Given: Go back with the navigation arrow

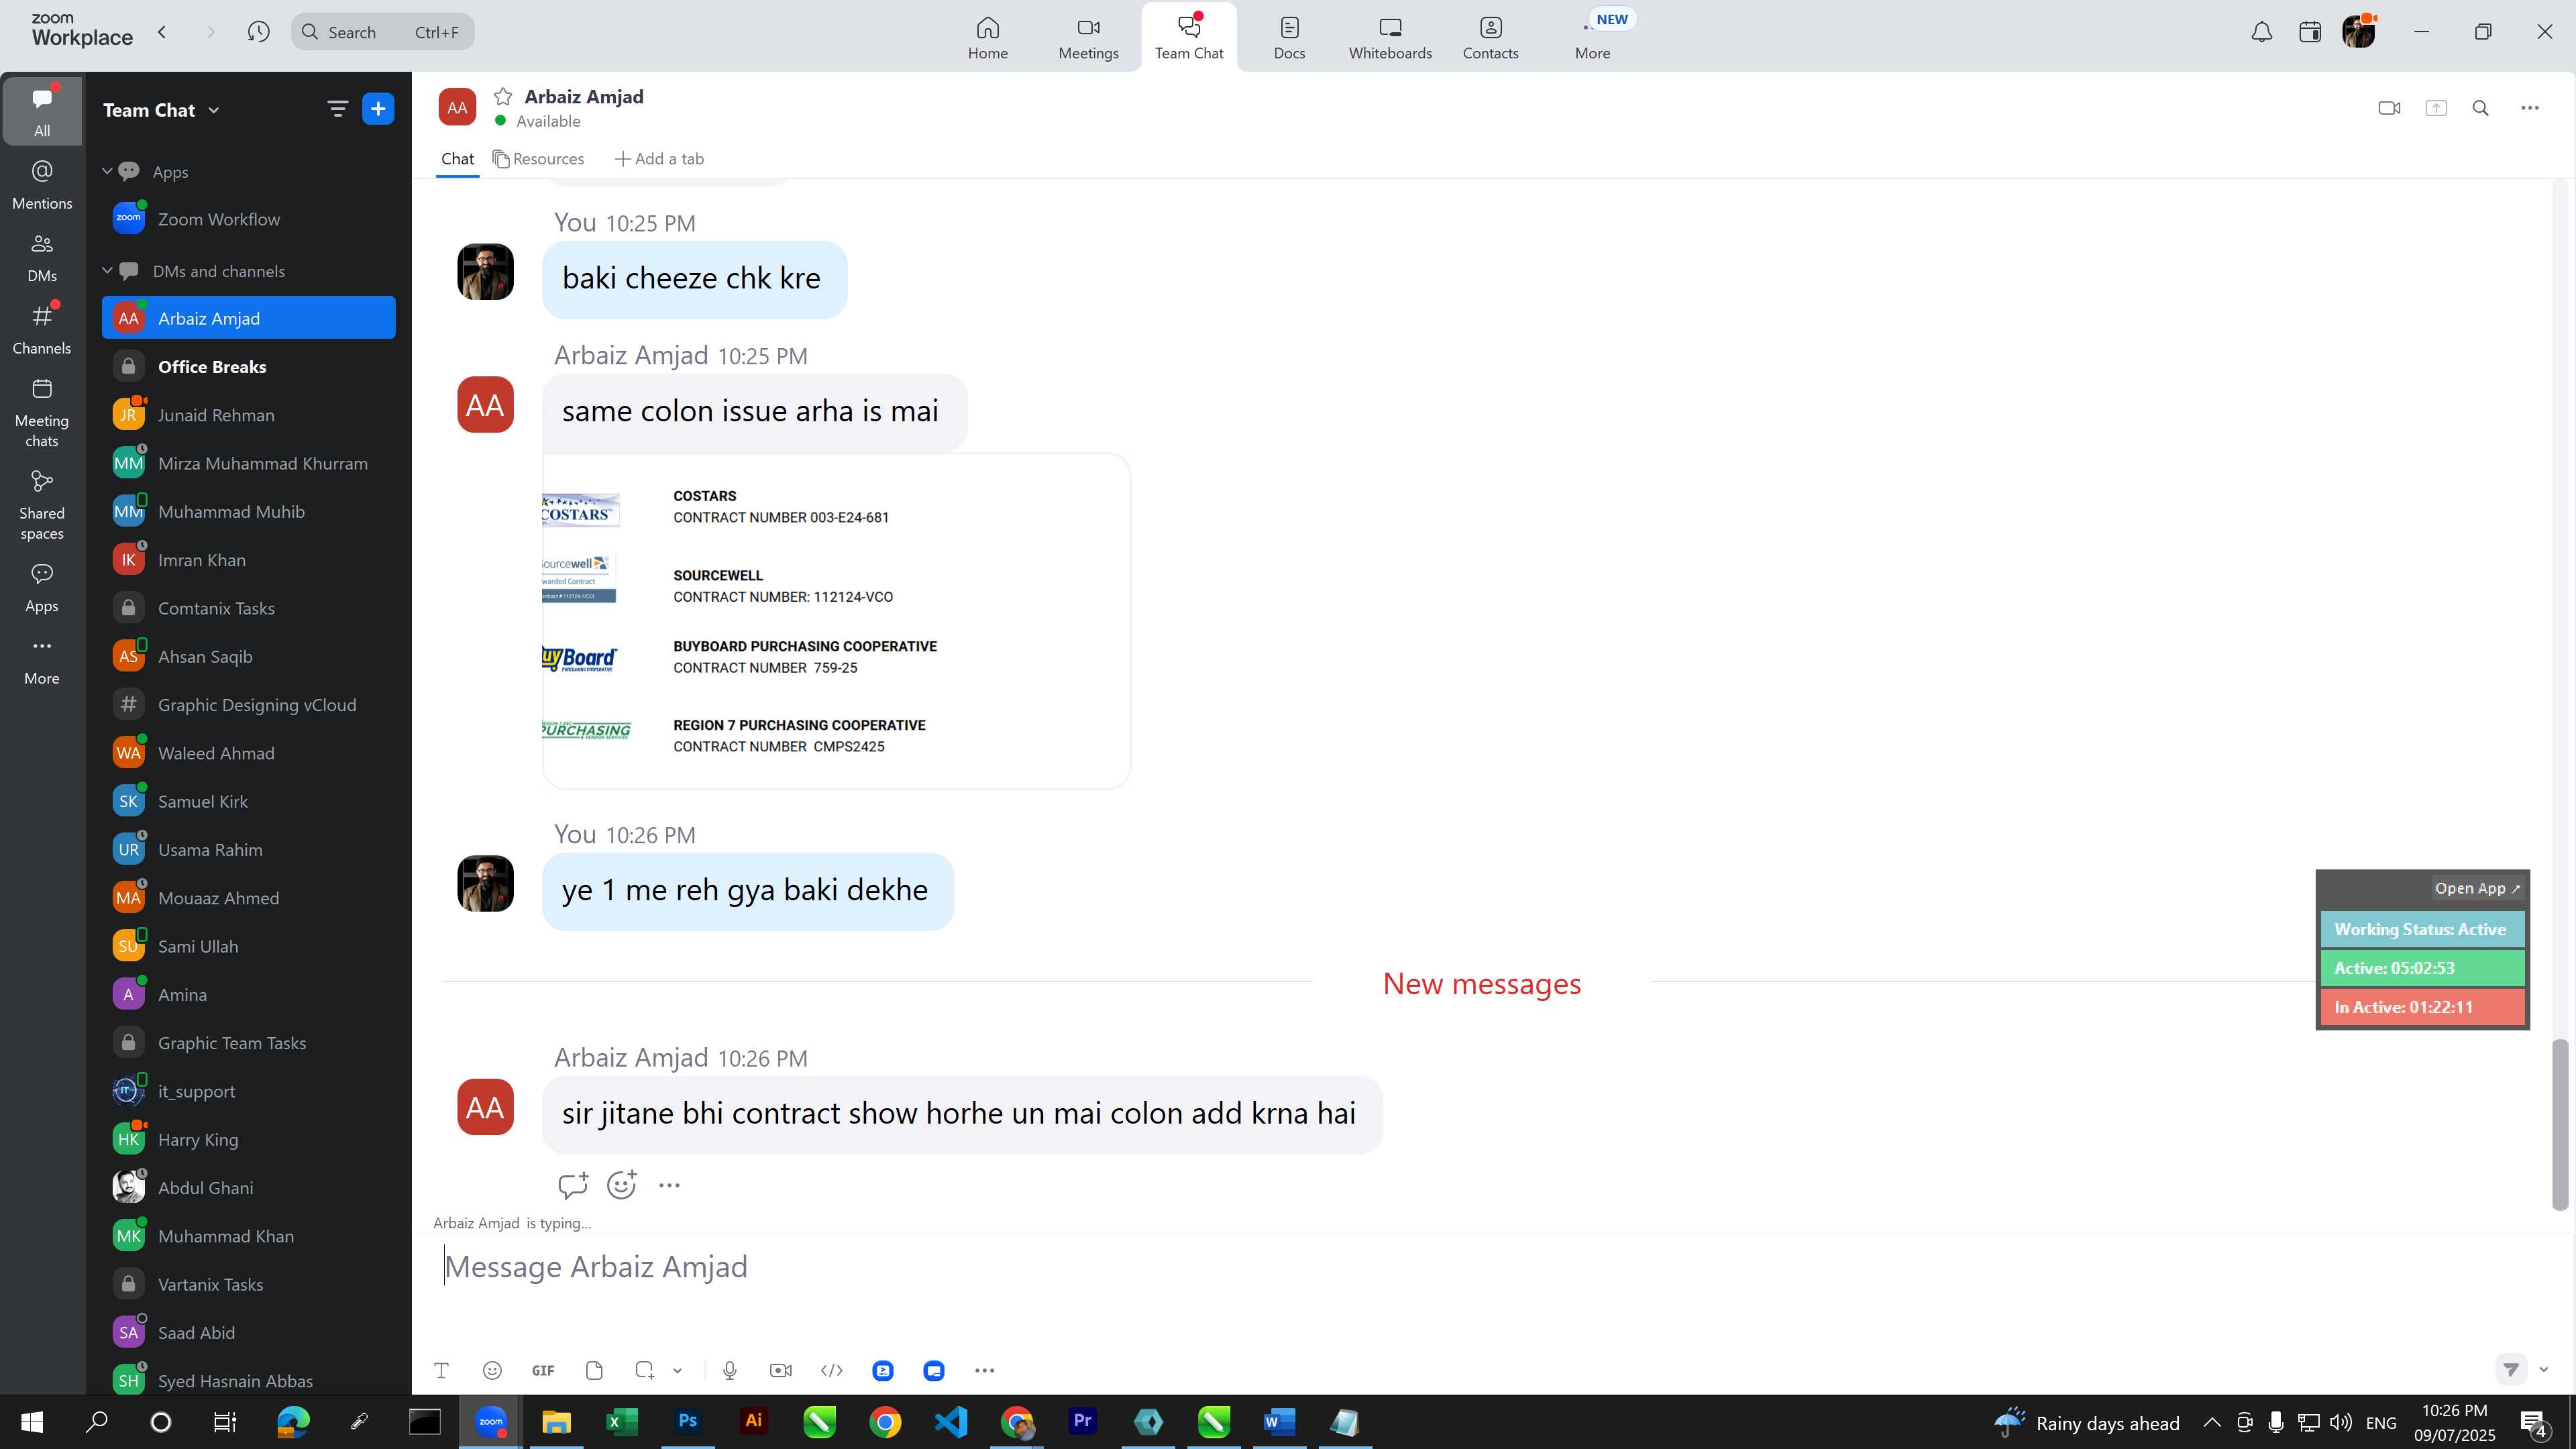Looking at the screenshot, I should [162, 32].
